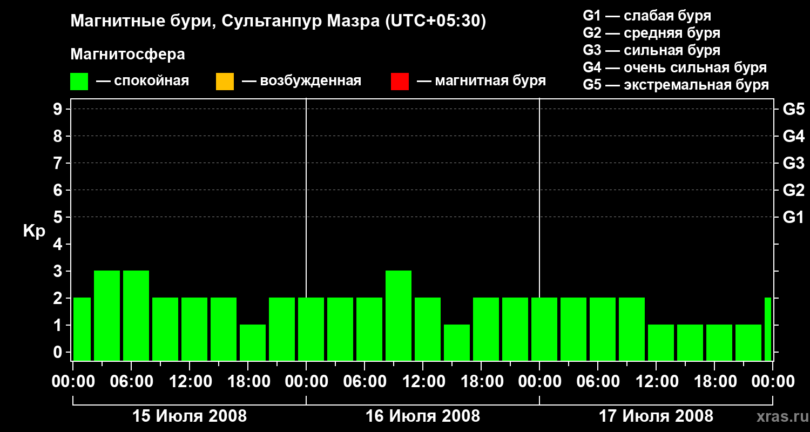Click the green 'спокойная' legend swatch

(x=79, y=82)
